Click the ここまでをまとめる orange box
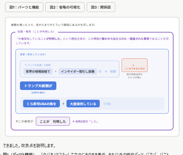The width and height of the screenshot is (183, 155). [135, 65]
